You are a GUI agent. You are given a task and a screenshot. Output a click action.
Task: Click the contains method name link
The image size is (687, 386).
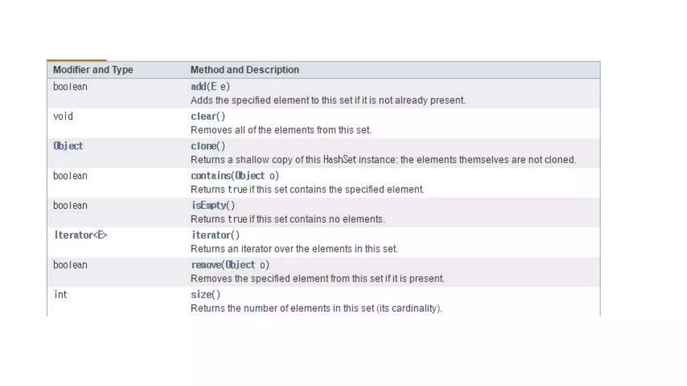[x=211, y=176]
